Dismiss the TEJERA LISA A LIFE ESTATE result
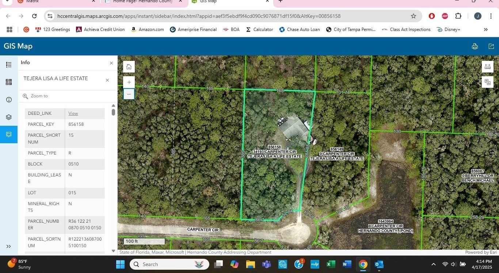Screen dimensions: 499x273 [x=107, y=80]
